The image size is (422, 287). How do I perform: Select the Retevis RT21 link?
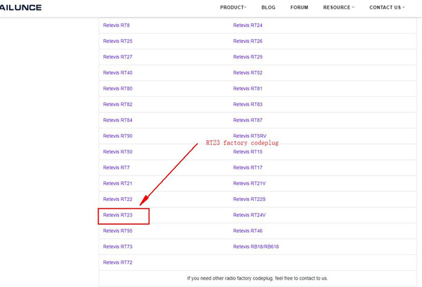[x=118, y=184]
